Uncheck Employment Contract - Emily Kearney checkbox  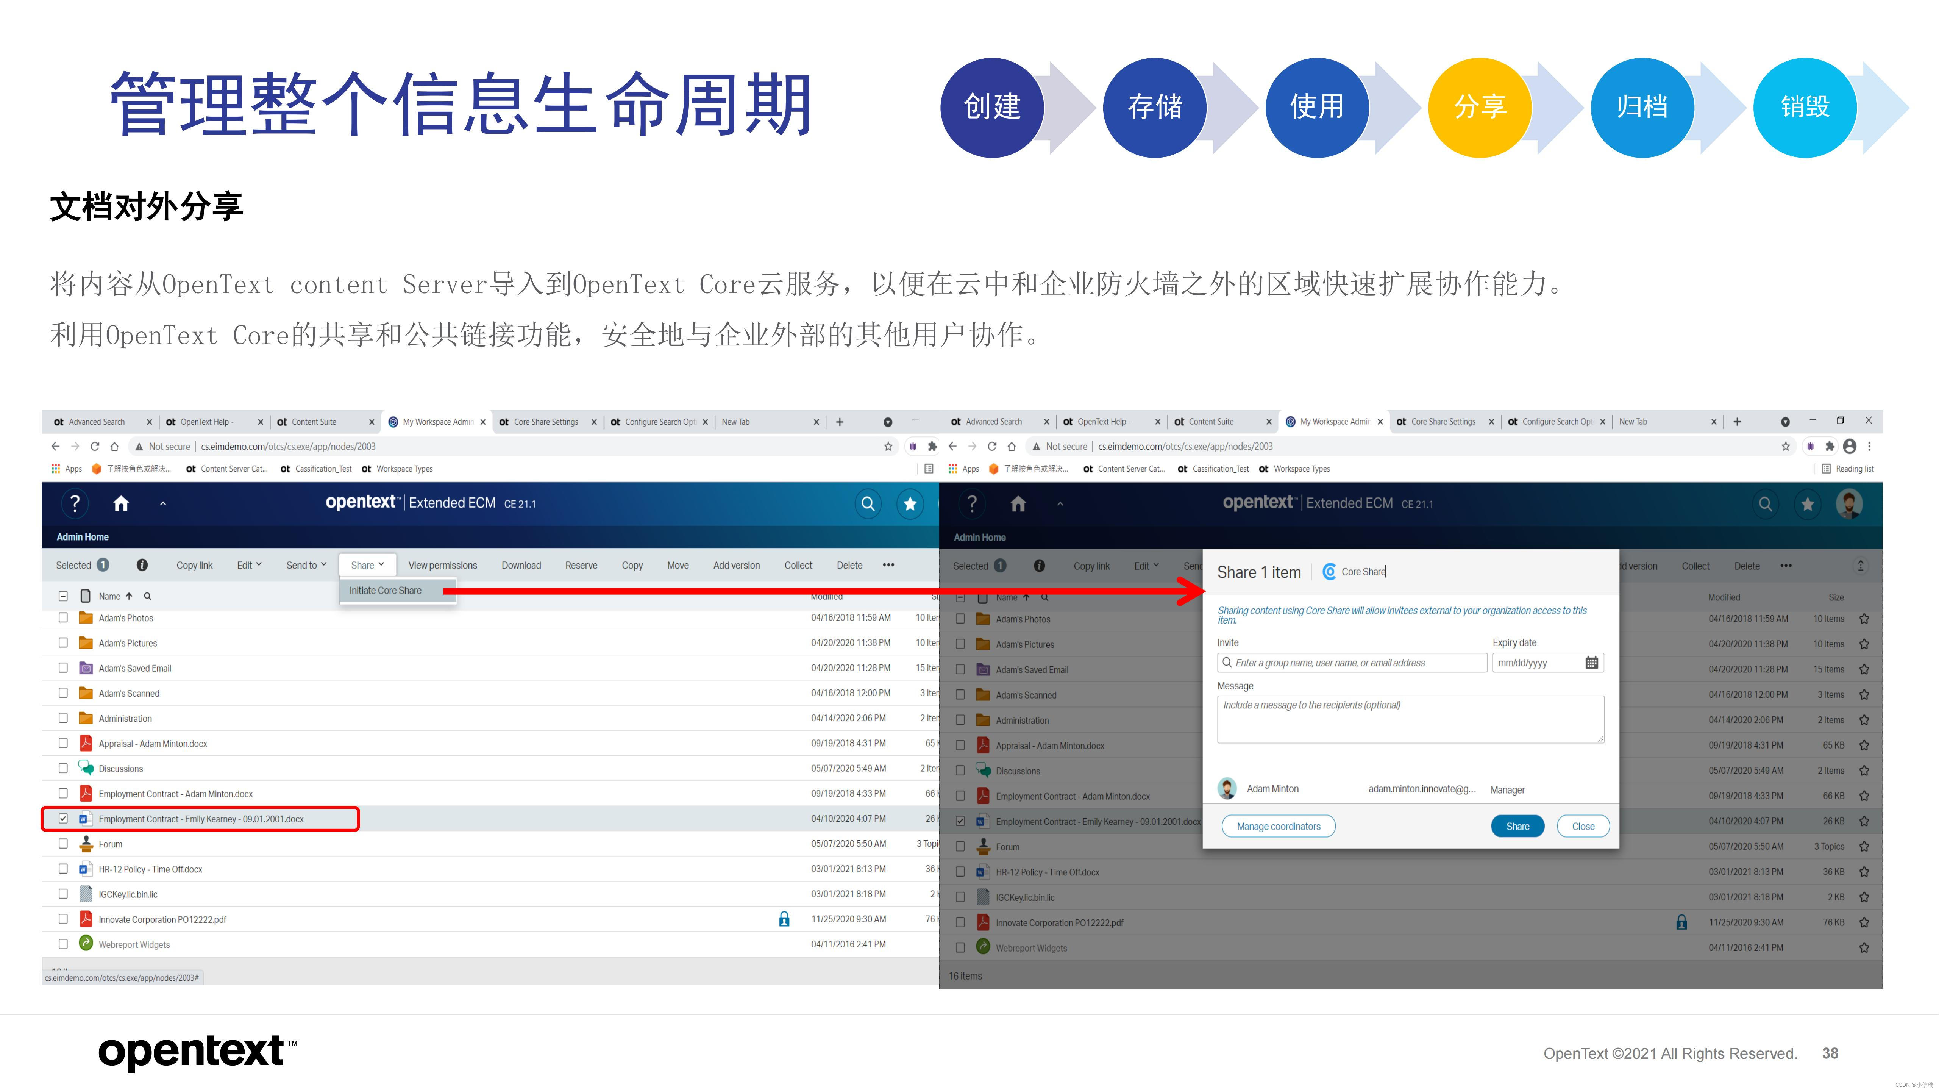coord(63,818)
